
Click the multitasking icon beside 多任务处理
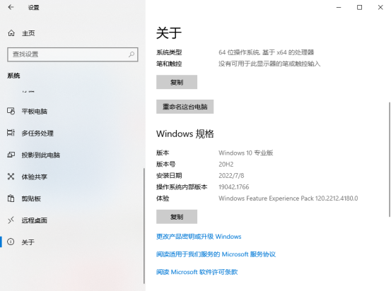point(11,133)
